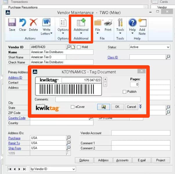Expand the Help dropdown arrow
The height and width of the screenshot is (174, 175).
click(x=132, y=33)
